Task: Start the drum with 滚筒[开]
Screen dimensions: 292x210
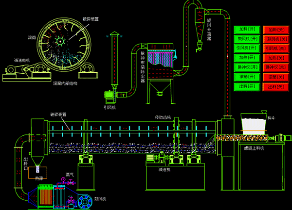Action: coord(247,77)
